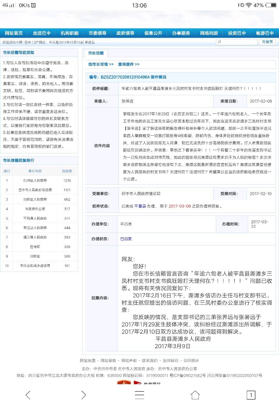Click the deadline date 2017-03-09 in red
Screen dimensions: 279x406
tap(180, 206)
